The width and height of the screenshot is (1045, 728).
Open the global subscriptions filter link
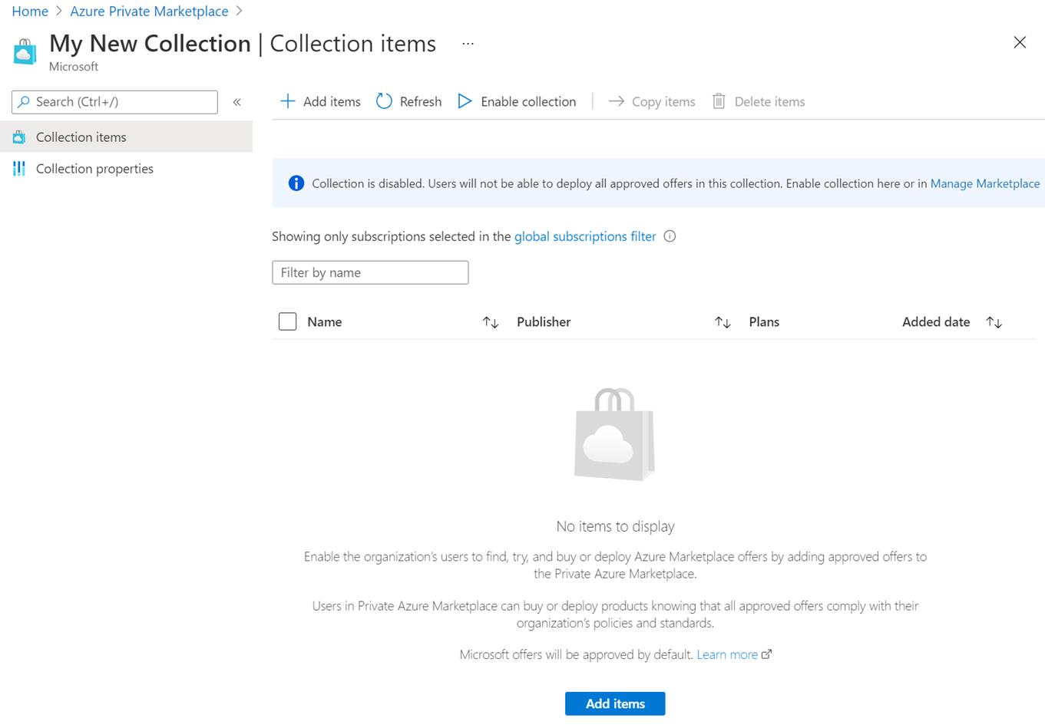585,236
